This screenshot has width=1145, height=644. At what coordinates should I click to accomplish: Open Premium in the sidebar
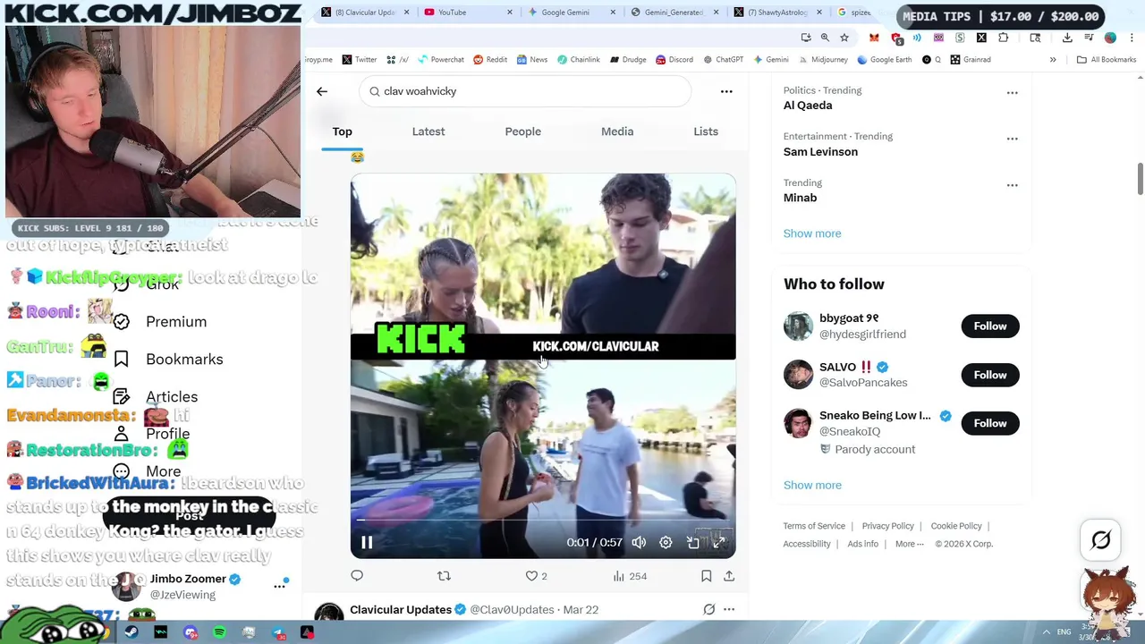176,322
